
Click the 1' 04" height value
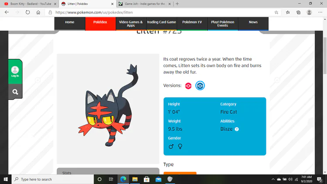click(174, 112)
